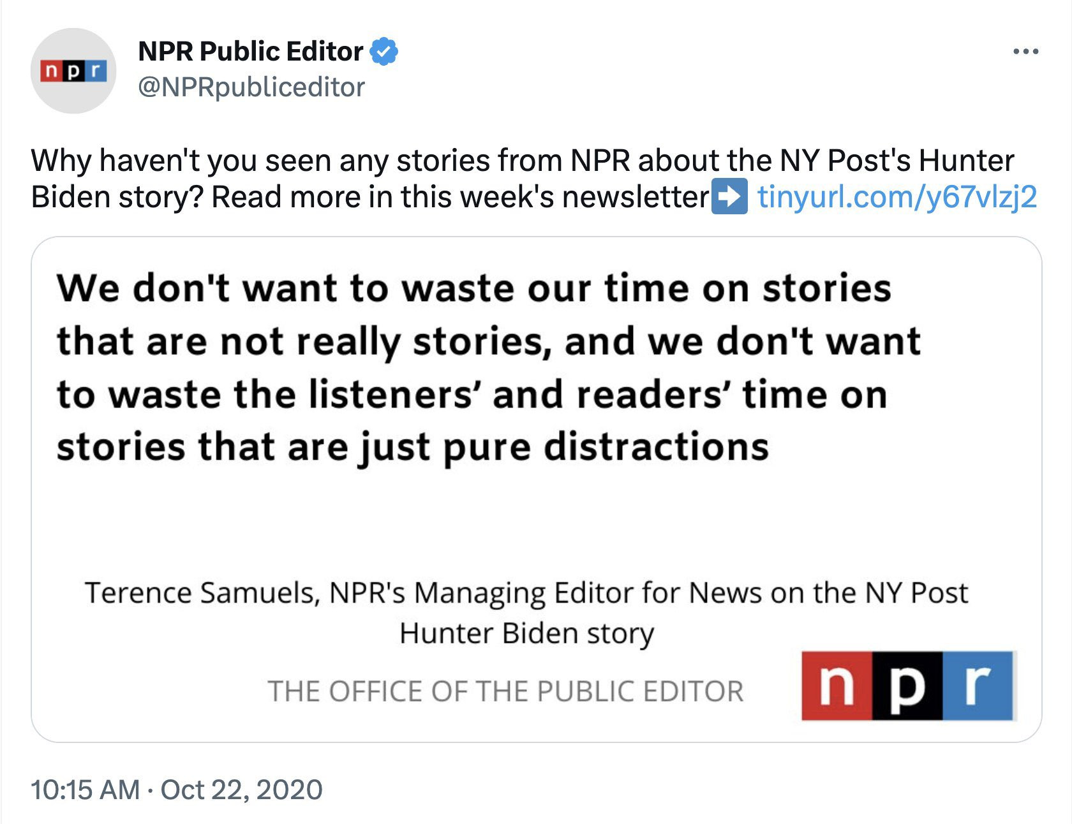
Task: Click the NPR profile avatar
Action: pyautogui.click(x=73, y=71)
